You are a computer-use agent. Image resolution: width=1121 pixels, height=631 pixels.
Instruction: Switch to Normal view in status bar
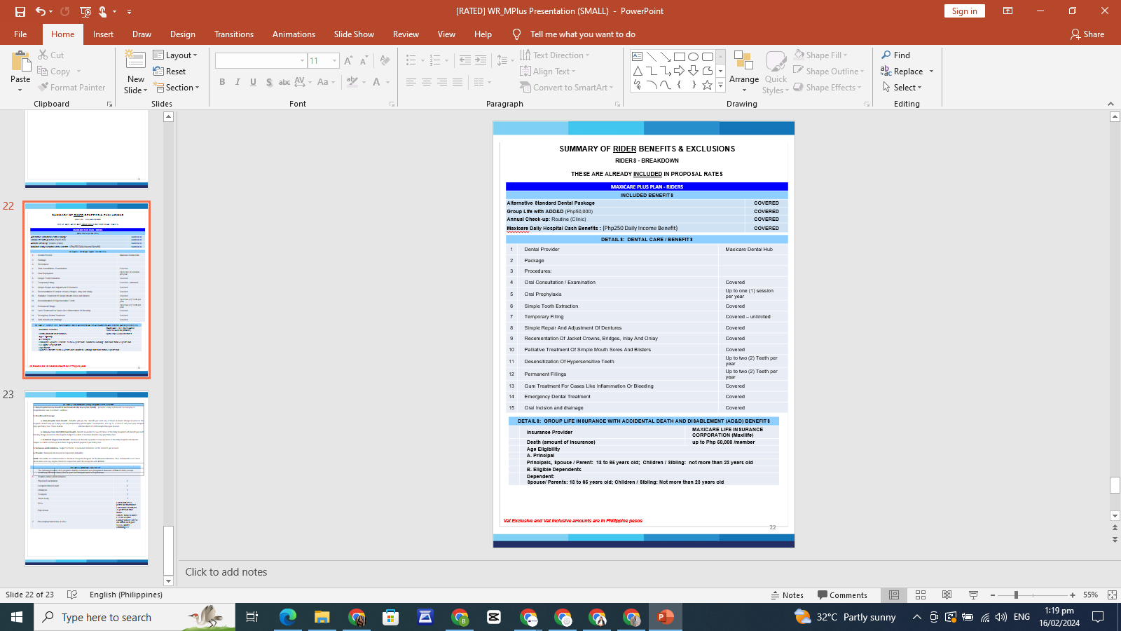(x=894, y=595)
